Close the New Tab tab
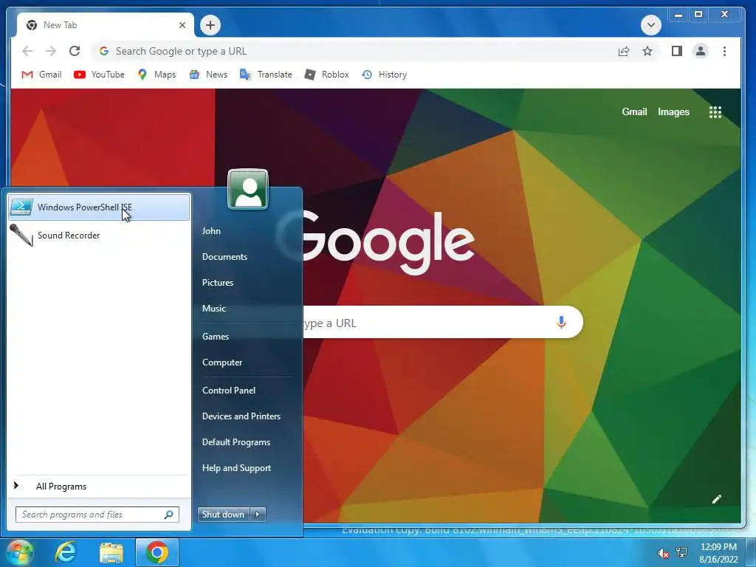756x567 pixels. 182,25
